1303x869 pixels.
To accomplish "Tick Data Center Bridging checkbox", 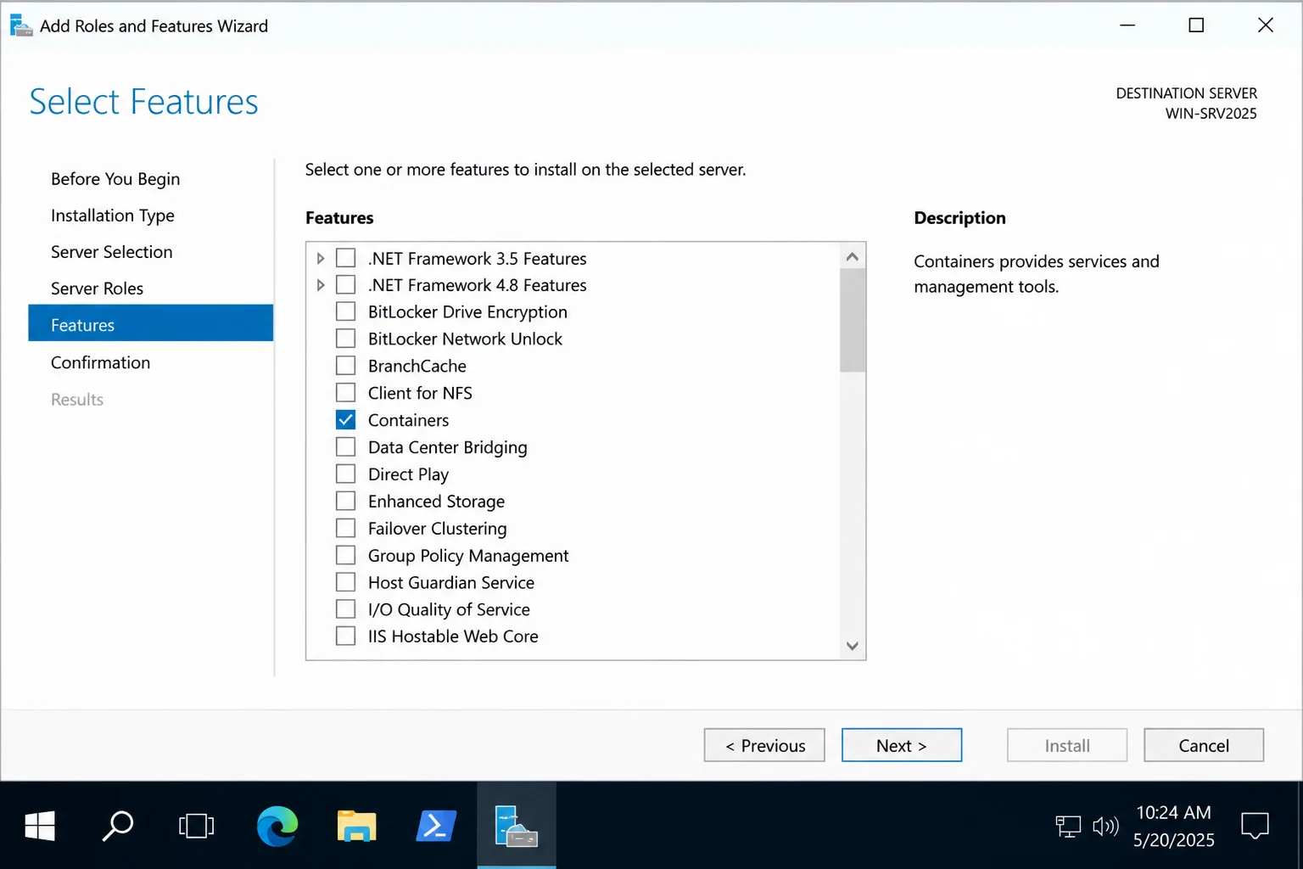I will (x=345, y=447).
